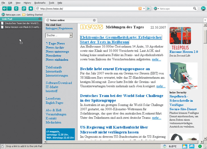Click the green info icon in status bar

200,146
